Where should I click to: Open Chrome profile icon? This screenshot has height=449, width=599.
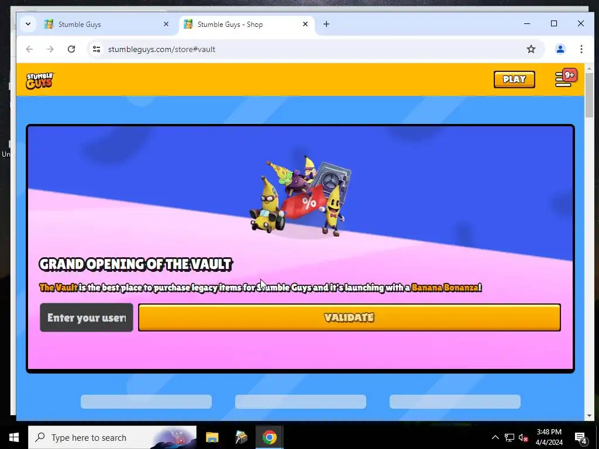(x=560, y=49)
